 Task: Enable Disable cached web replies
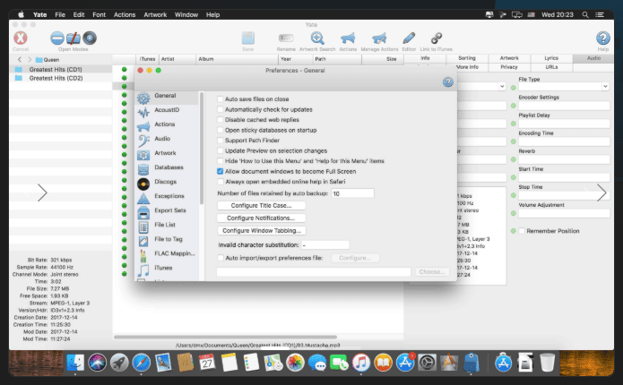click(221, 119)
